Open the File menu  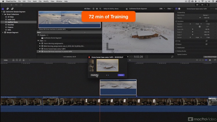(x=19, y=1)
